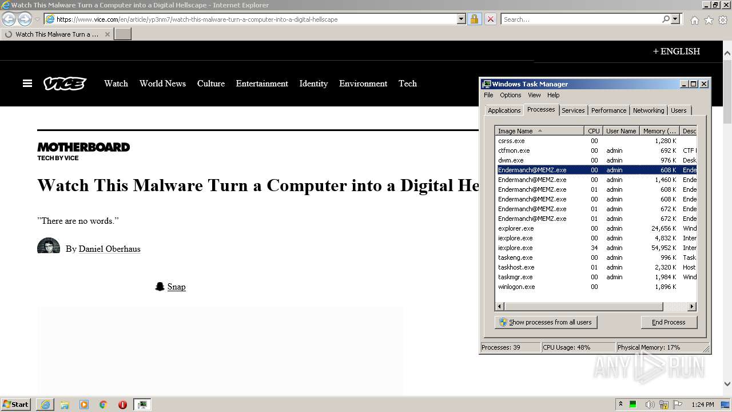
Task: Open the Identity nav link
Action: point(313,84)
